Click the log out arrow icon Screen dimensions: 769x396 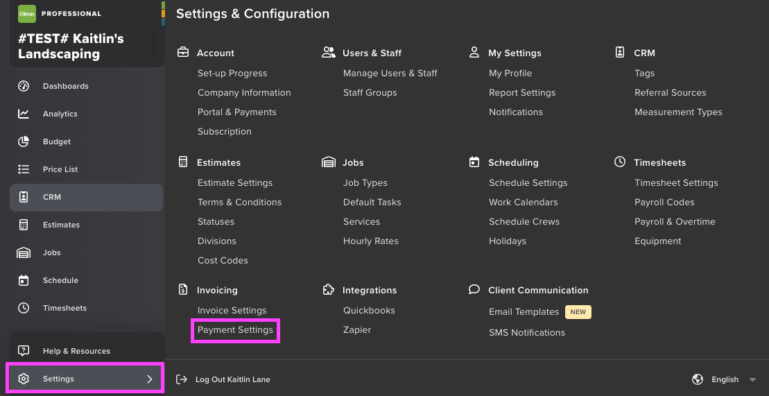(x=182, y=379)
